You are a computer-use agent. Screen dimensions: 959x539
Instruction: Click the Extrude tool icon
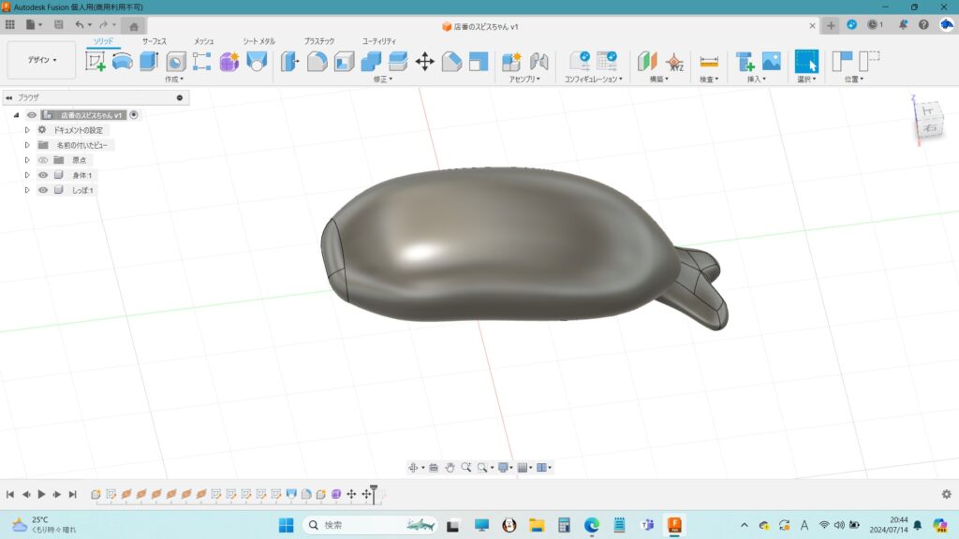(x=149, y=62)
